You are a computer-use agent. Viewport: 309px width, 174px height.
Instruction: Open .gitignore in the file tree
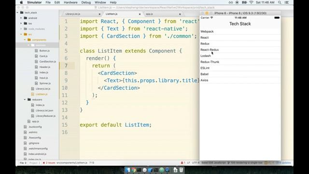(x=34, y=143)
